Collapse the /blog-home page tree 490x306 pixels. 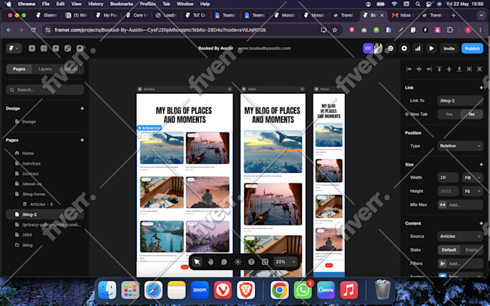point(10,194)
